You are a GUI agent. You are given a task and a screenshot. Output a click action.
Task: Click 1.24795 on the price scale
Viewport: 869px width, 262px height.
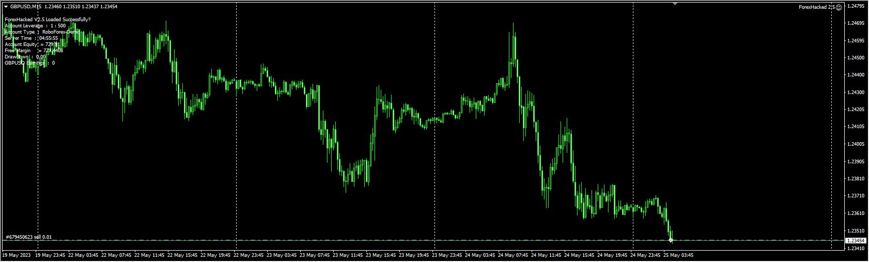[x=856, y=6]
